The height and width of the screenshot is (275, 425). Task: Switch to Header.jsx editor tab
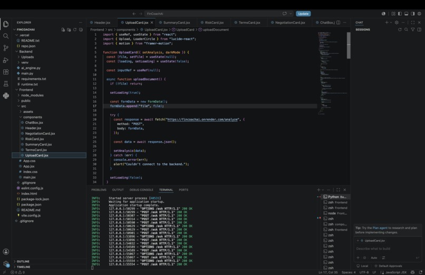(x=102, y=23)
